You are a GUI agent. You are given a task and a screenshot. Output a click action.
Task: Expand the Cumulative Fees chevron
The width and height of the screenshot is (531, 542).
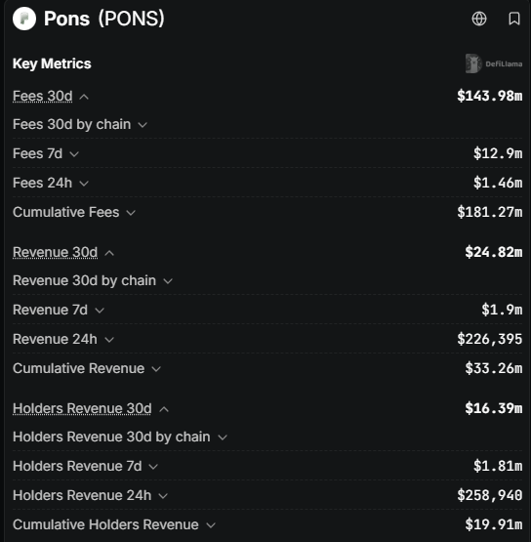[131, 213]
